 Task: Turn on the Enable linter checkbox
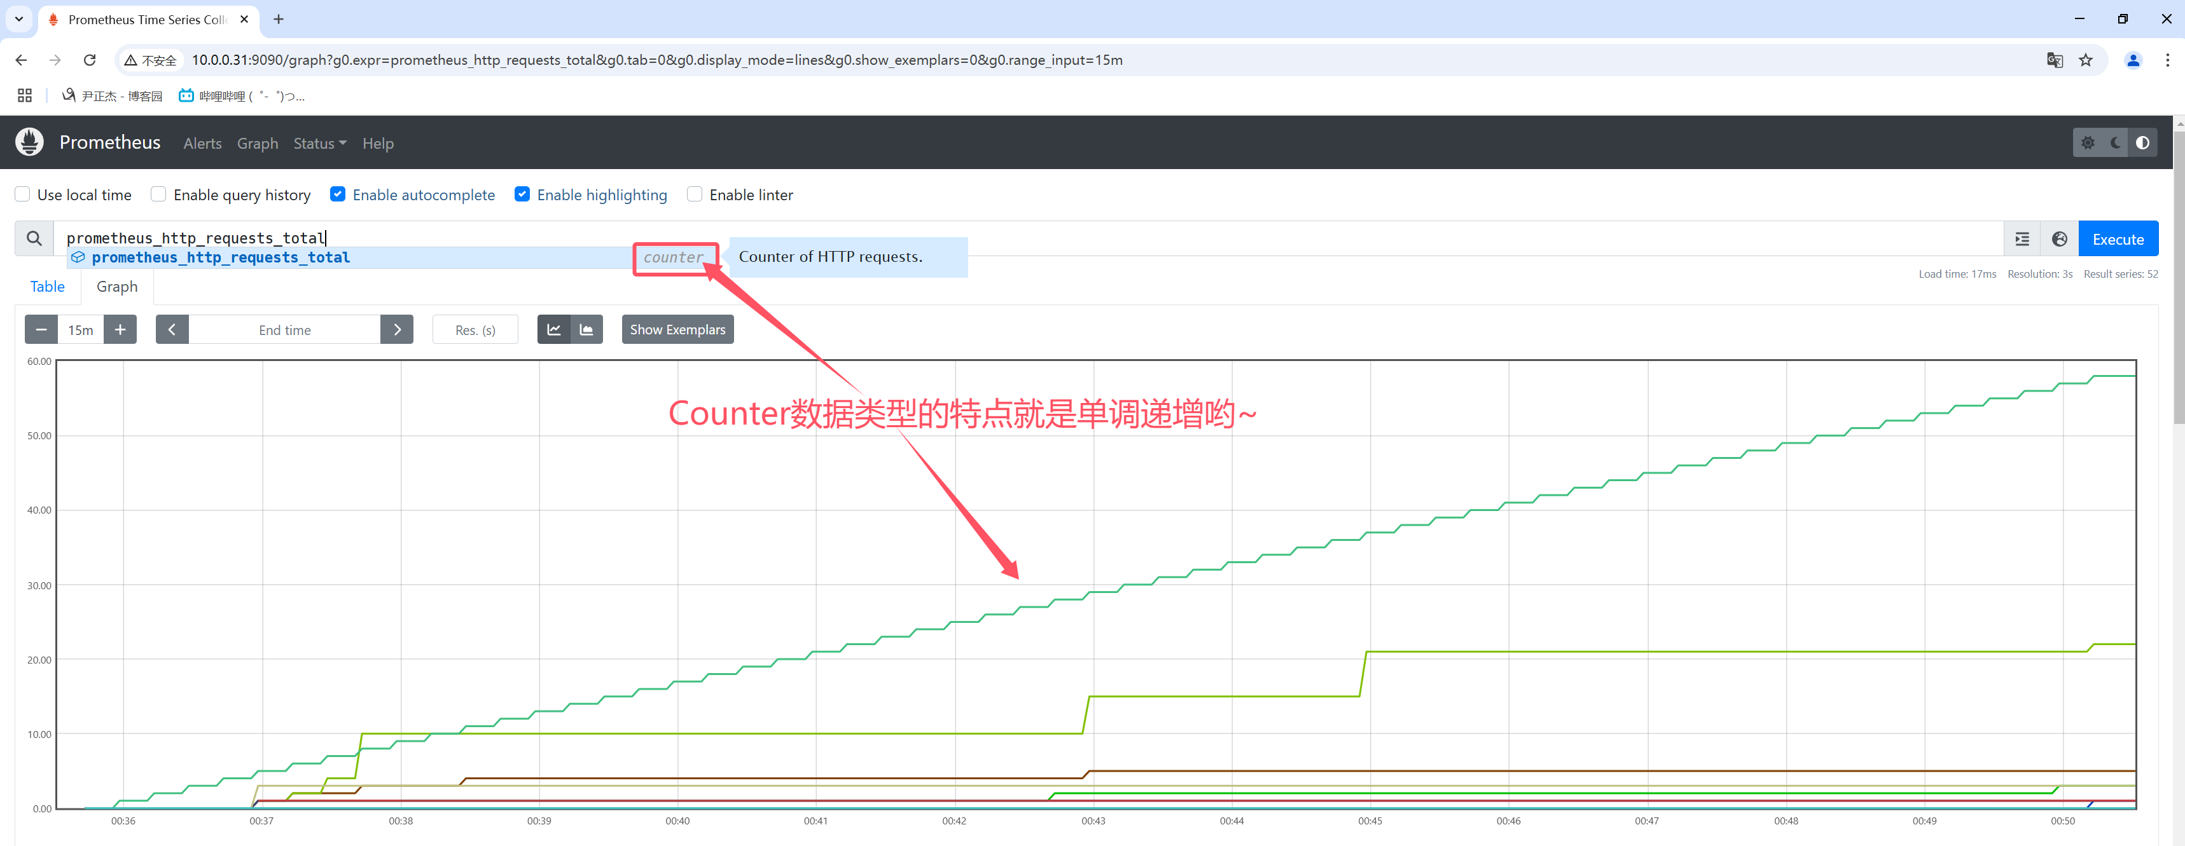(x=695, y=194)
